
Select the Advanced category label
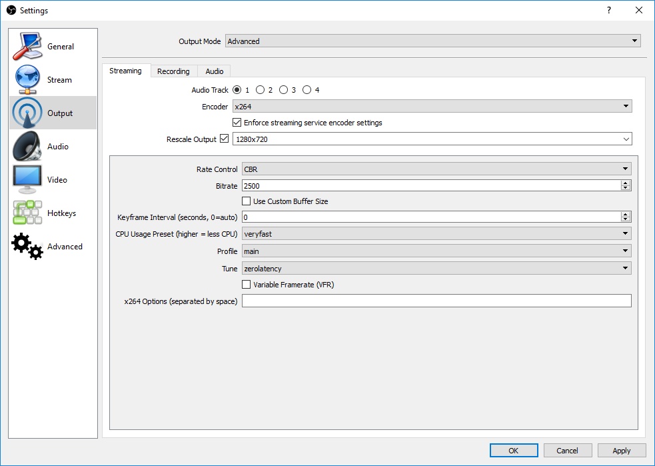coord(65,247)
